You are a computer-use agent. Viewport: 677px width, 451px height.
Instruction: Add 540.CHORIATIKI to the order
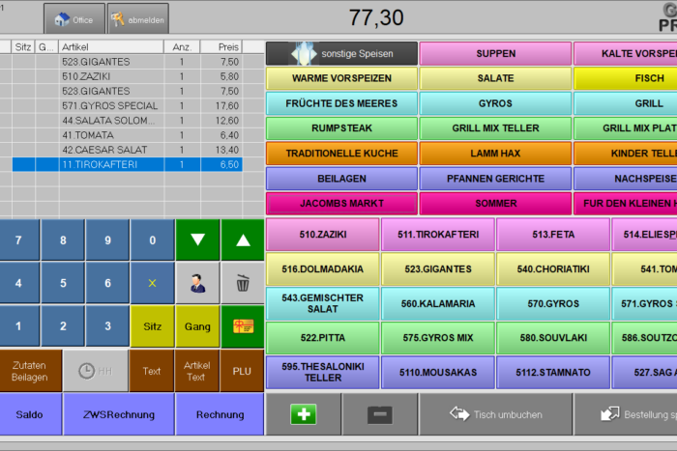click(553, 269)
